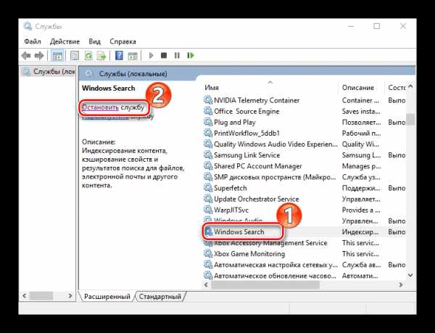435x333 pixels.
Task: Switch to the Стандартный tab
Action: click(160, 297)
